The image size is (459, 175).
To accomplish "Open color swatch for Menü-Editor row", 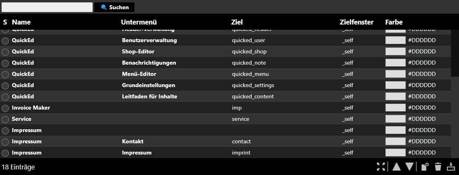I will click(x=395, y=74).
